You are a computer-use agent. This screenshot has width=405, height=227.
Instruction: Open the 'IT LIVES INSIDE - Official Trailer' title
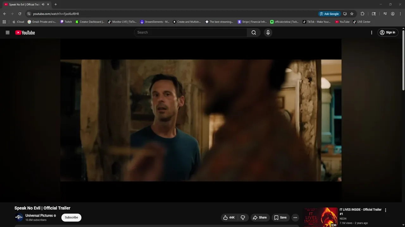[x=360, y=212]
